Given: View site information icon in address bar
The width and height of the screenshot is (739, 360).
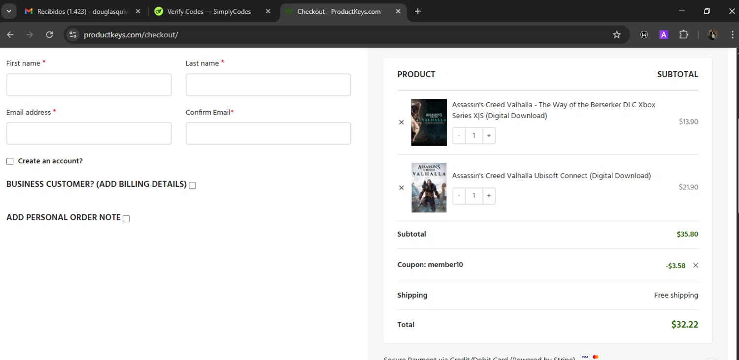Looking at the screenshot, I should (x=73, y=34).
